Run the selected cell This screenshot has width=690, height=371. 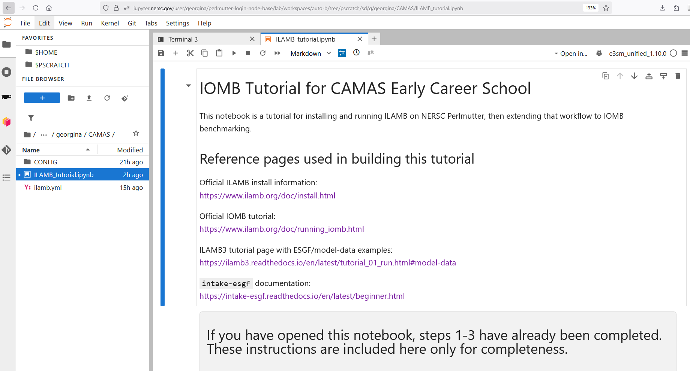tap(234, 53)
